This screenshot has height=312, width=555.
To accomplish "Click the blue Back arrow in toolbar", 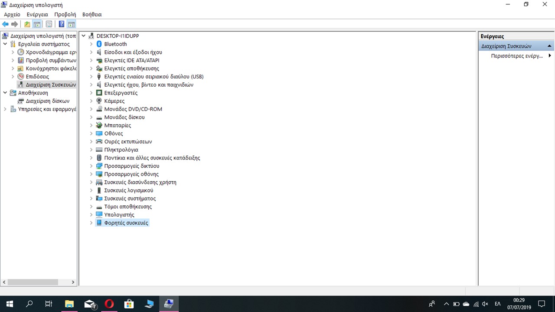I will (5, 24).
